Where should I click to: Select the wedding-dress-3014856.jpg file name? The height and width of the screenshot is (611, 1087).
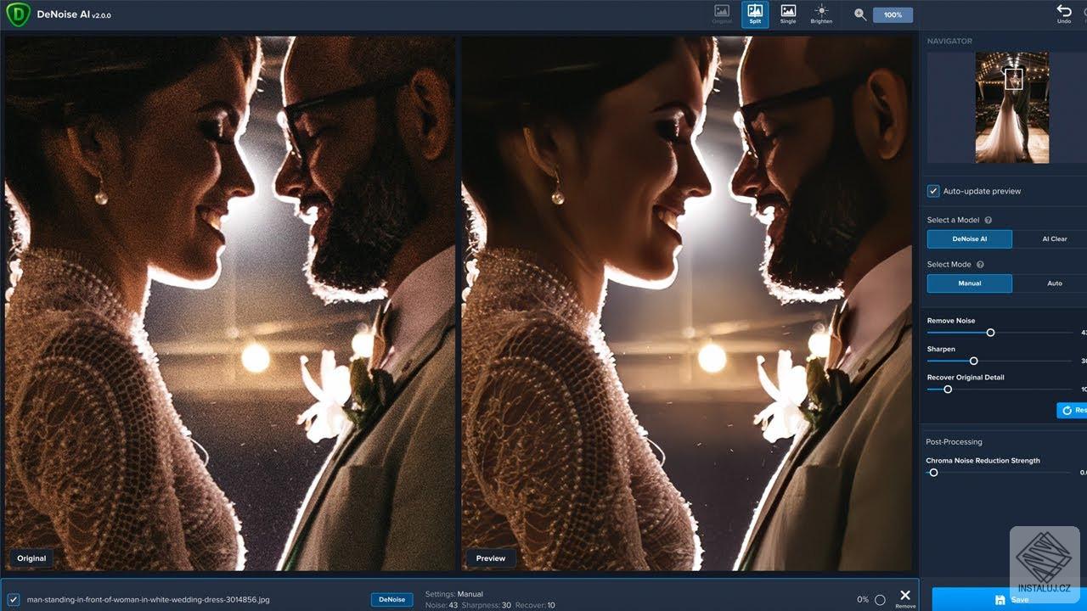coord(149,599)
